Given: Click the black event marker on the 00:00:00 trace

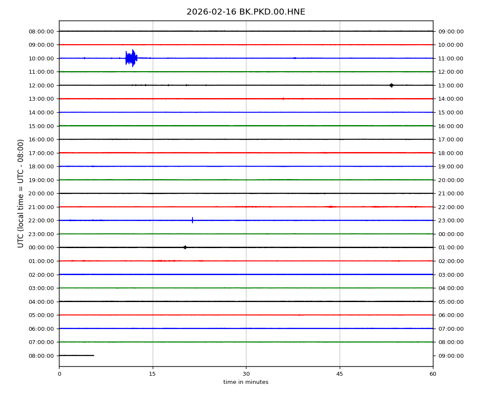Looking at the screenshot, I should [185, 247].
